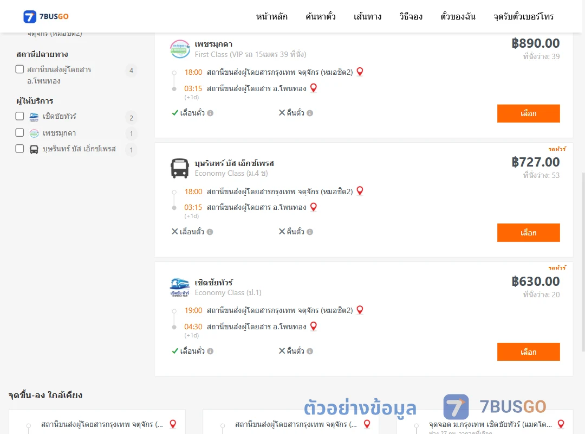Viewport: 585px width, 434px height.
Task: Open map pin for 18:00 departure on เพชรมุกดา trip
Action: 360,72
